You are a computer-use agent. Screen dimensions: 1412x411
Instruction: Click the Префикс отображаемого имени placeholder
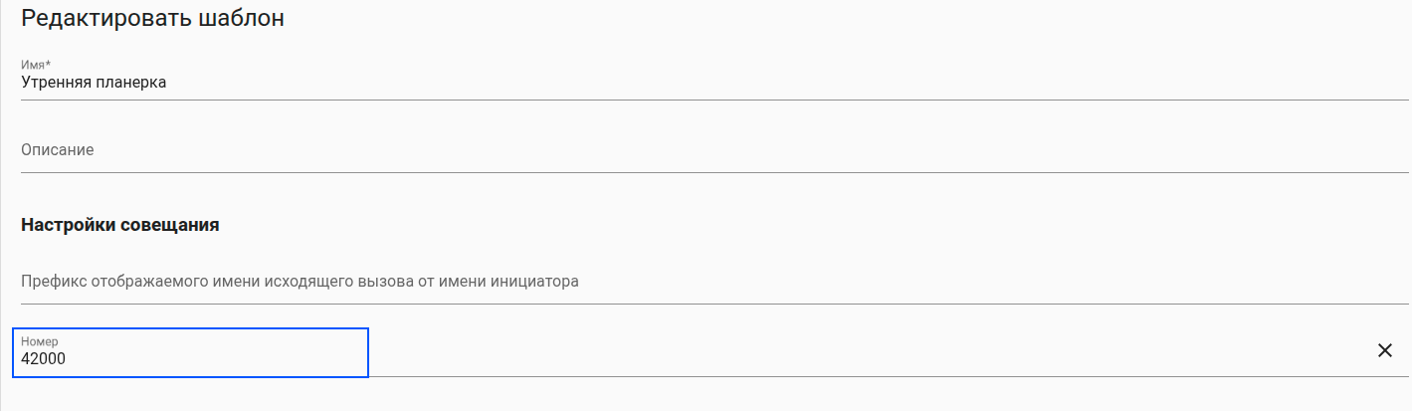coord(299,282)
